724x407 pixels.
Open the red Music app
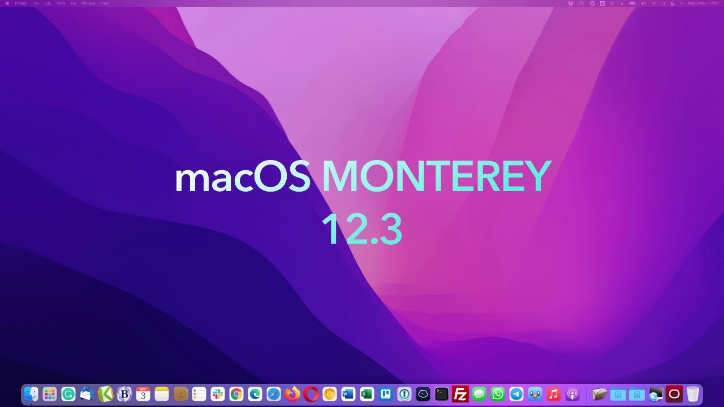[x=554, y=394]
